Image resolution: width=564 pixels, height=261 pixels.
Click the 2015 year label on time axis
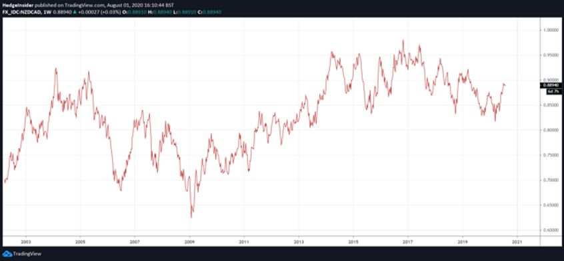353,242
